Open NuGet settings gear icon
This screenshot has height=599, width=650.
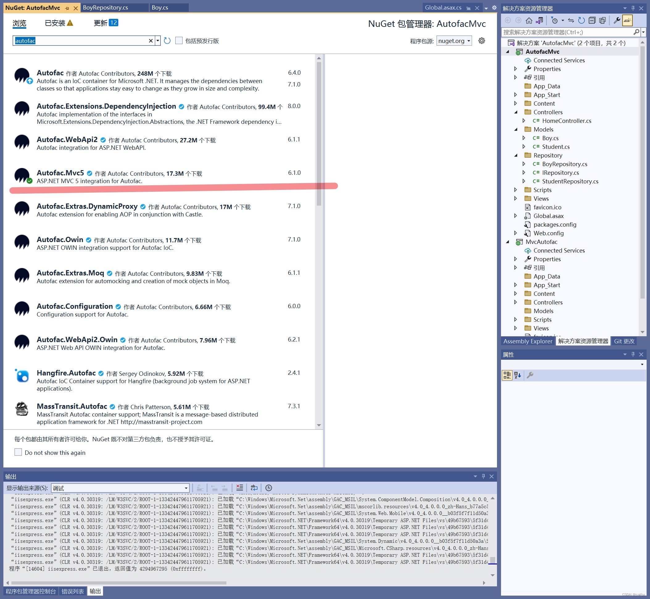pyautogui.click(x=482, y=41)
